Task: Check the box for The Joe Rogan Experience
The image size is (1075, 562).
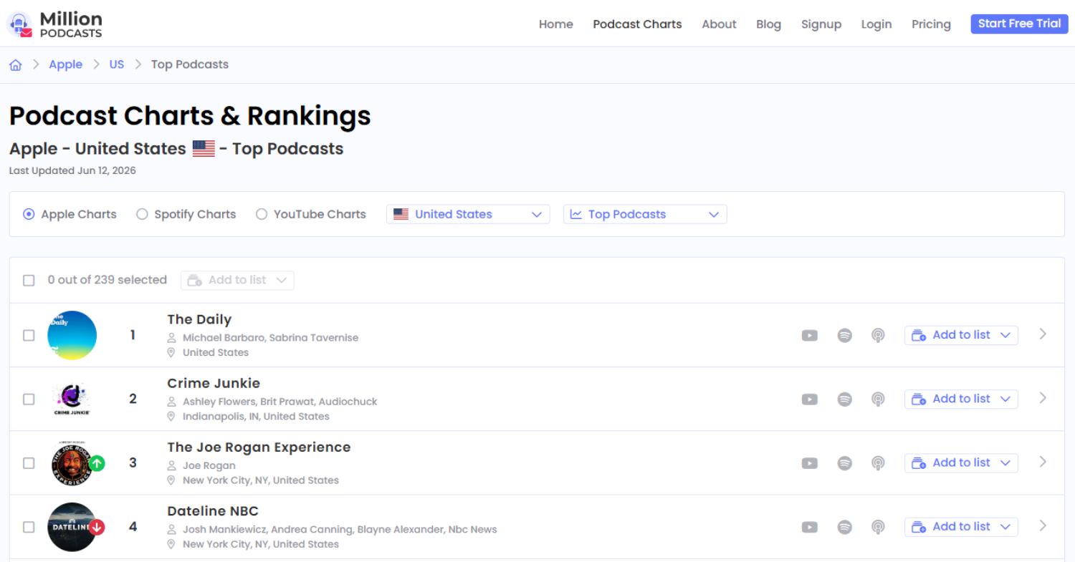Action: [29, 463]
